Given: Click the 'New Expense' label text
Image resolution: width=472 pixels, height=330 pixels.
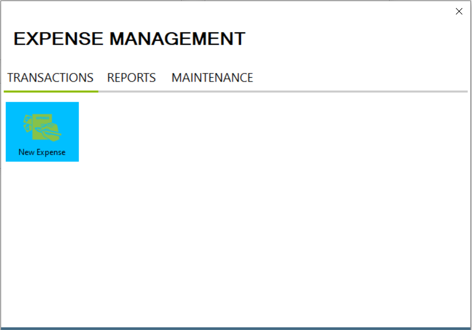Looking at the screenshot, I should tap(42, 152).
